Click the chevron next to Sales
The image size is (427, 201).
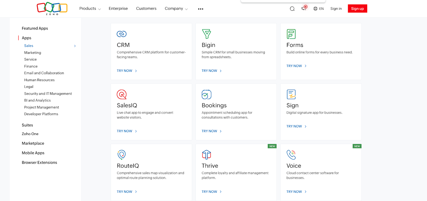pyautogui.click(x=75, y=46)
